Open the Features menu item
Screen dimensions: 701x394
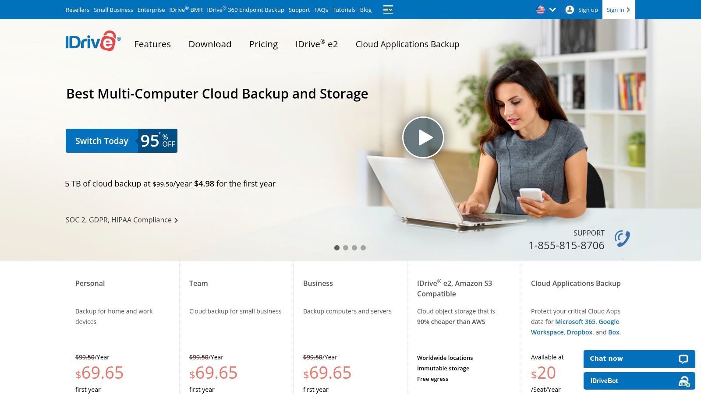click(x=152, y=44)
